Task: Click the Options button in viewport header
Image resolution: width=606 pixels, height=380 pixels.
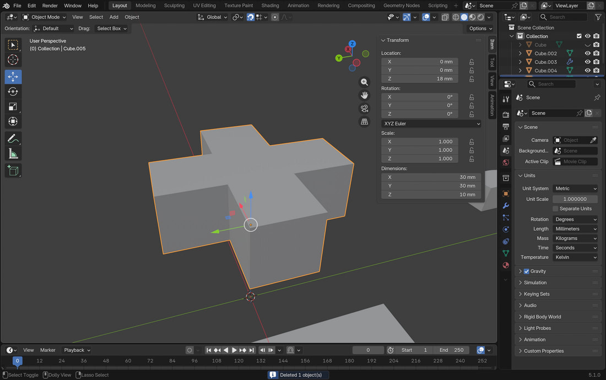Action: [x=480, y=29]
